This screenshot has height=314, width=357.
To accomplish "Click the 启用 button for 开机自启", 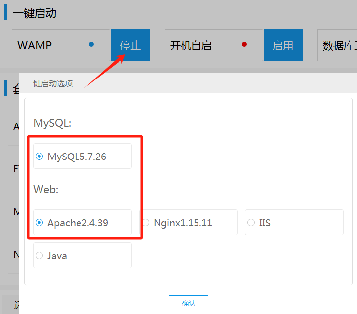I will [283, 45].
